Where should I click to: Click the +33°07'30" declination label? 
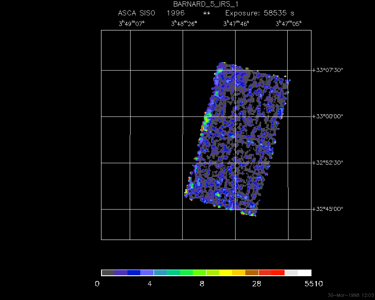tap(327, 70)
